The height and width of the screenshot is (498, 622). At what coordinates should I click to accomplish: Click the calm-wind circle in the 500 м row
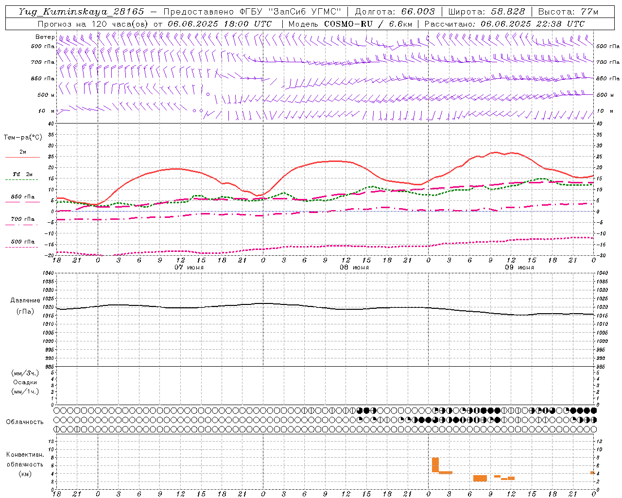(208, 94)
